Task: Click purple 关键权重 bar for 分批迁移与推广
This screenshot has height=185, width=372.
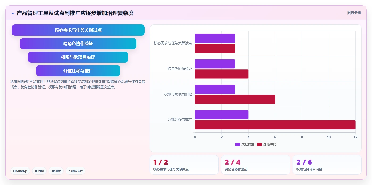Action: pos(221,115)
